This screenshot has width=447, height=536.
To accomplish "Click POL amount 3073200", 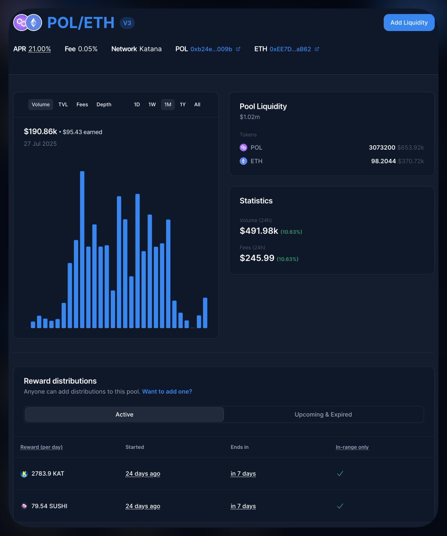I will coord(382,147).
